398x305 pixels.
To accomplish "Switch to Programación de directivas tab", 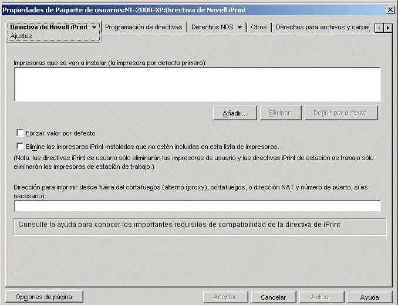I will coord(144,27).
